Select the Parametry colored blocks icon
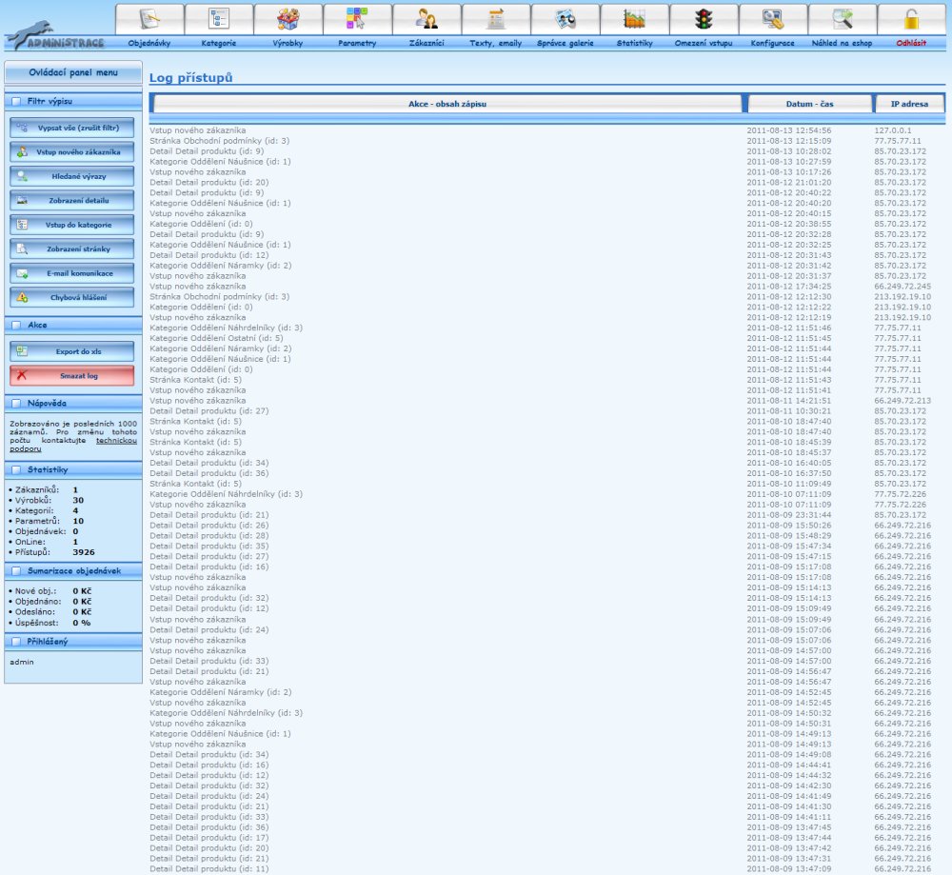This screenshot has width=952, height=875. click(357, 19)
